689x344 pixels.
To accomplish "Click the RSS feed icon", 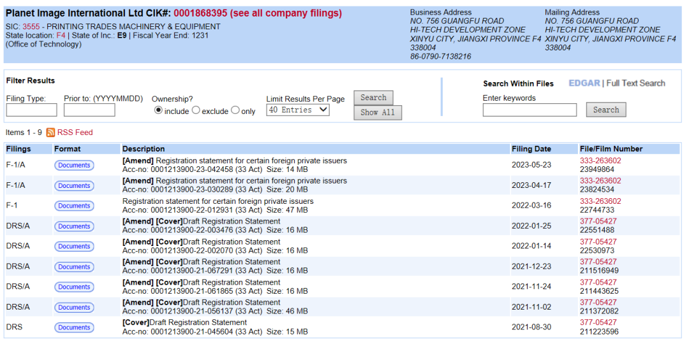I will point(50,133).
